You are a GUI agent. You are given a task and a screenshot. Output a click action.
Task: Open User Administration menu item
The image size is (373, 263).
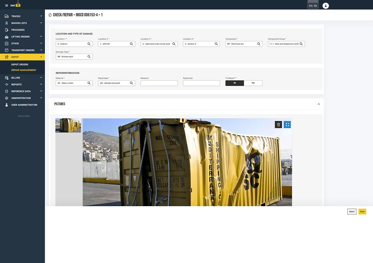22,105
